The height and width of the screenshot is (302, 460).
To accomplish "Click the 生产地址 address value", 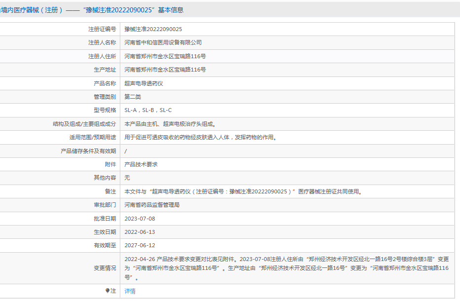I will (165, 70).
